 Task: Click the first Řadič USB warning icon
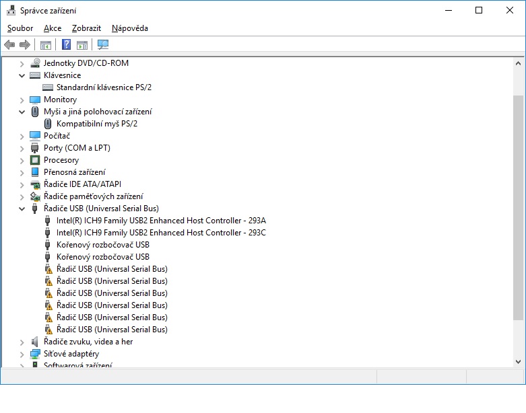coord(48,269)
